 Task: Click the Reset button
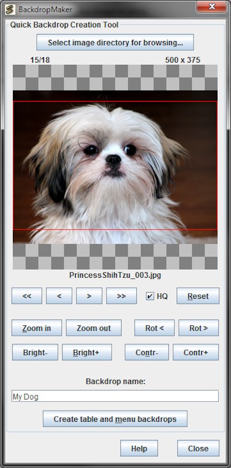point(198,296)
